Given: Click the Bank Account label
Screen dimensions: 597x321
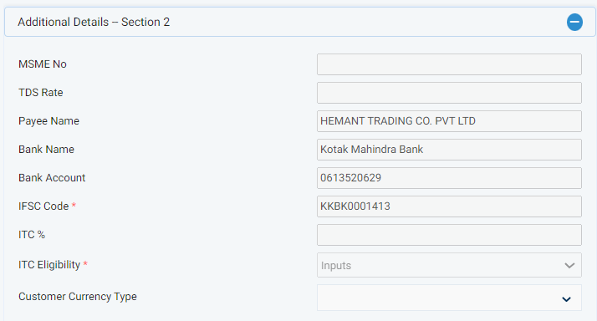Looking at the screenshot, I should tap(52, 178).
